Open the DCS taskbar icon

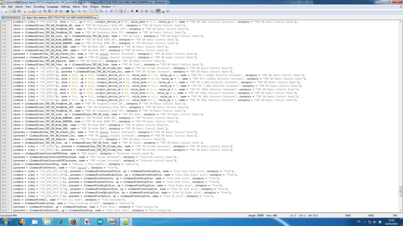[x=113, y=222]
